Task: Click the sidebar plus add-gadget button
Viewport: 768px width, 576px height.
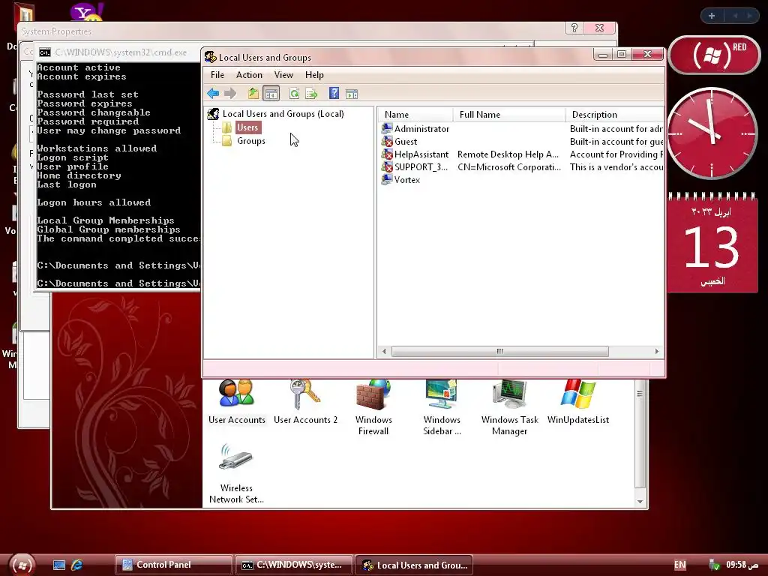Action: tap(712, 16)
